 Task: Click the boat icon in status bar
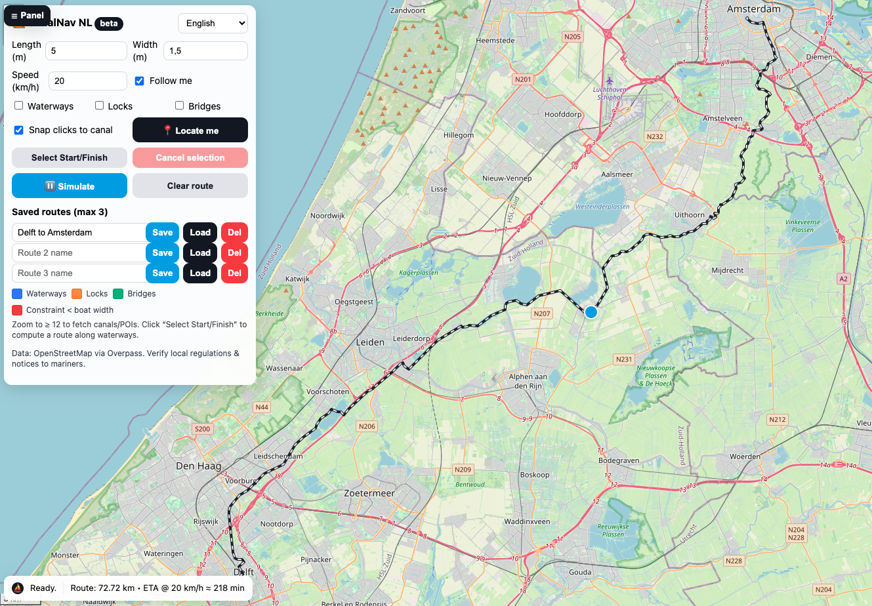(18, 588)
